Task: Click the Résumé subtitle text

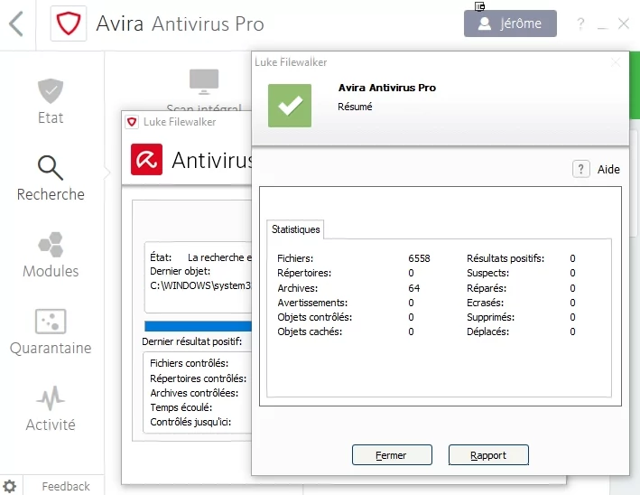Action: coord(355,107)
